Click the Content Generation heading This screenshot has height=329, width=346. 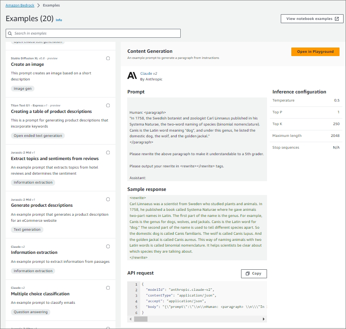point(150,51)
